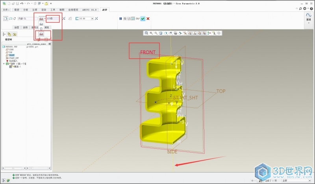This screenshot has width=315, height=184.
Task: Pause the feature with the blue pause icon
Action: coord(120,18)
